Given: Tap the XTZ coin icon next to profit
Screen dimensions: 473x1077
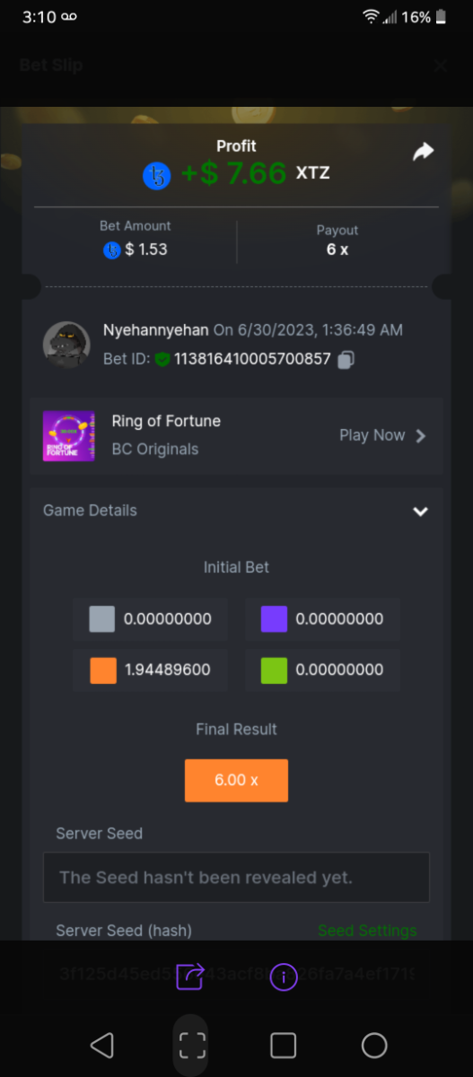Looking at the screenshot, I should pos(157,175).
